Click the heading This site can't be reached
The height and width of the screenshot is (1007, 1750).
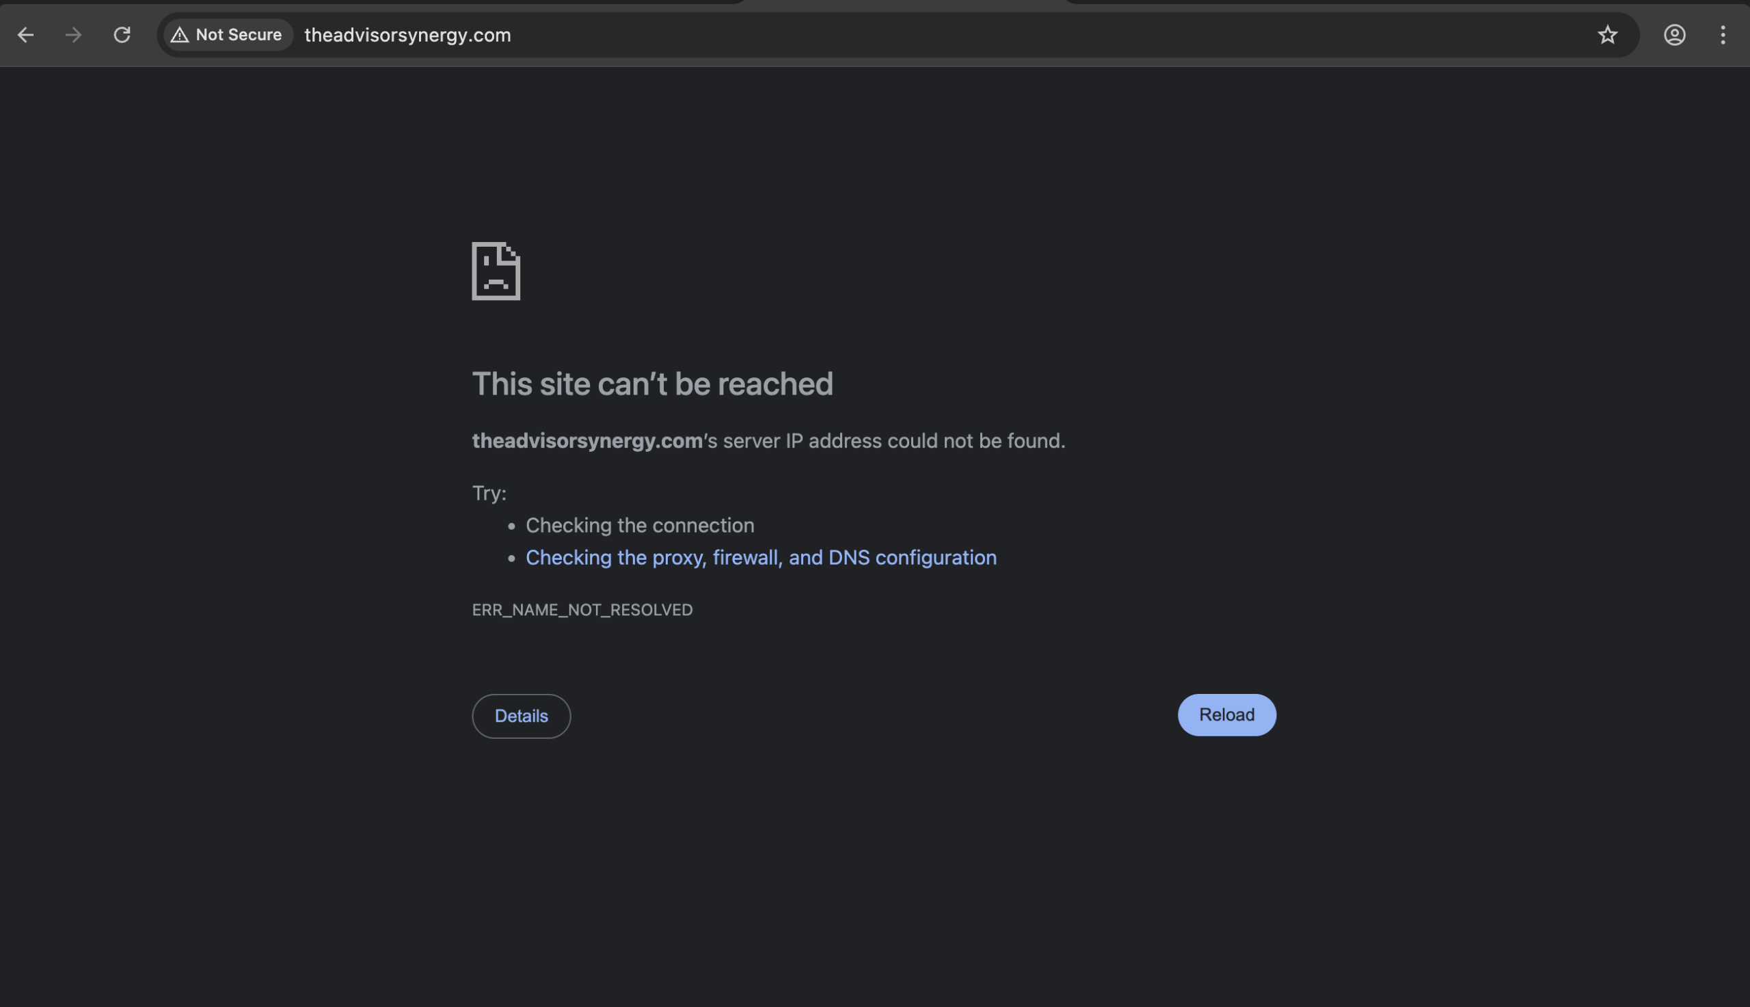click(x=653, y=384)
